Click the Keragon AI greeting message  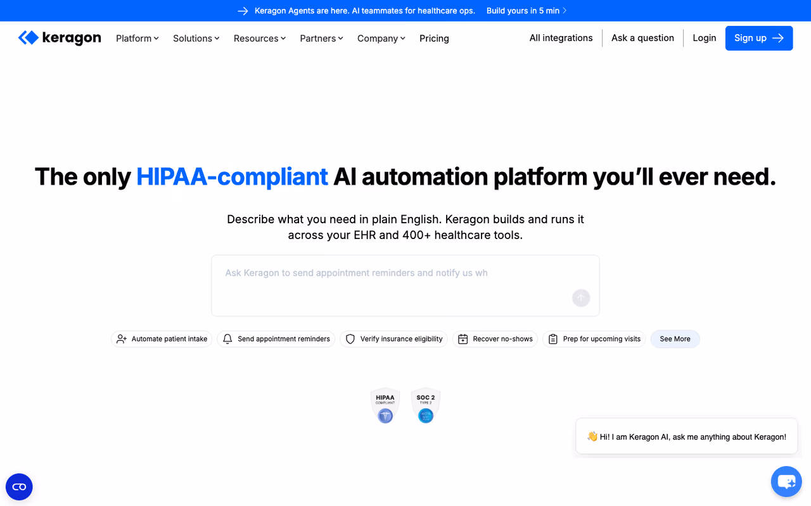coord(687,436)
